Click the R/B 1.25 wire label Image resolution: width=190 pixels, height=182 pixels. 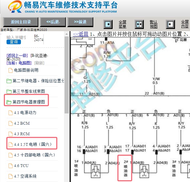(x=85, y=125)
